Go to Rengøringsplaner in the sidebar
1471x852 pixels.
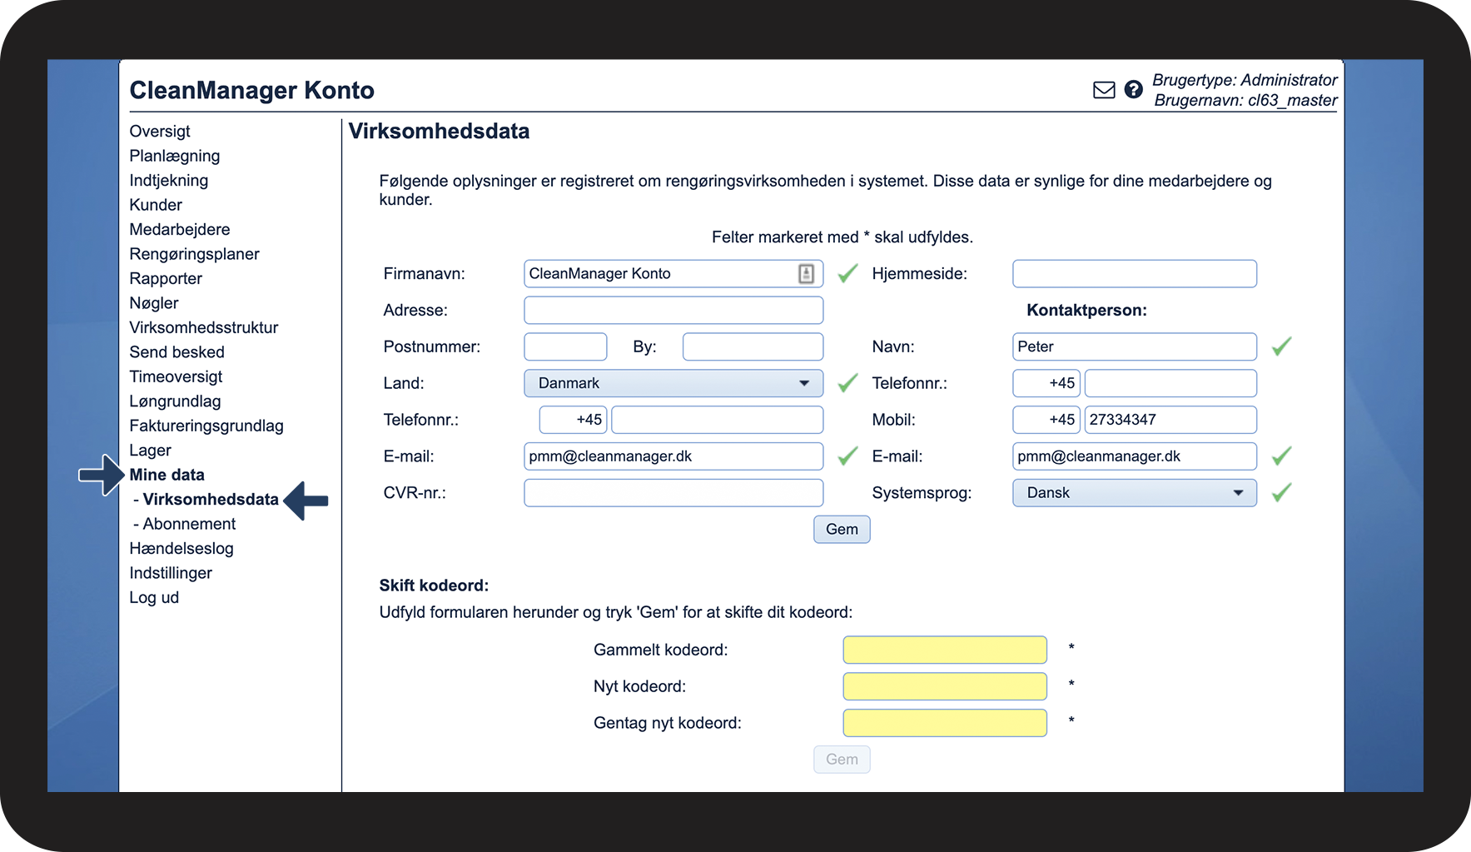point(194,254)
